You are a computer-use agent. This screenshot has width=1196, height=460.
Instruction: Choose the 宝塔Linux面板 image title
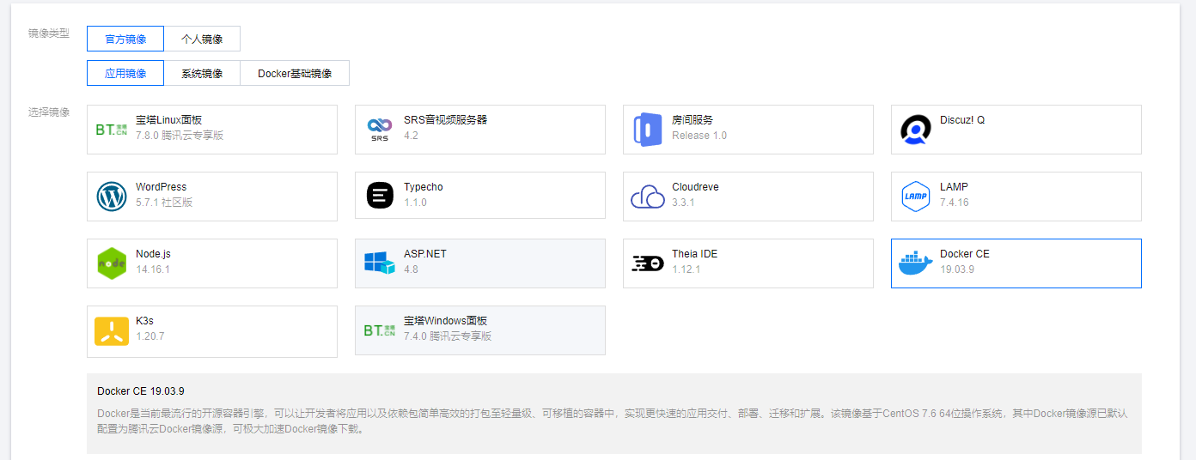169,120
